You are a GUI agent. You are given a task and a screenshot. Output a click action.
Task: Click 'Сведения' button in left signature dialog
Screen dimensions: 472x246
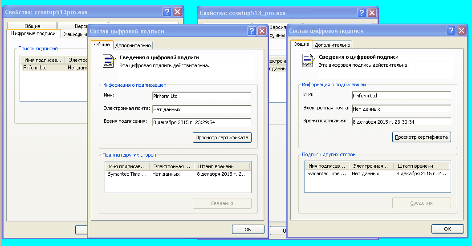(222, 203)
